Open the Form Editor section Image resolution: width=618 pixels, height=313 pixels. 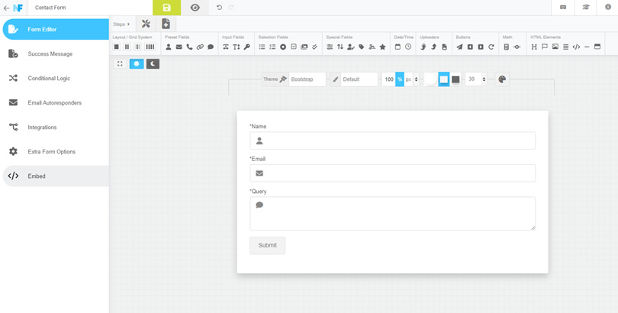tap(56, 29)
